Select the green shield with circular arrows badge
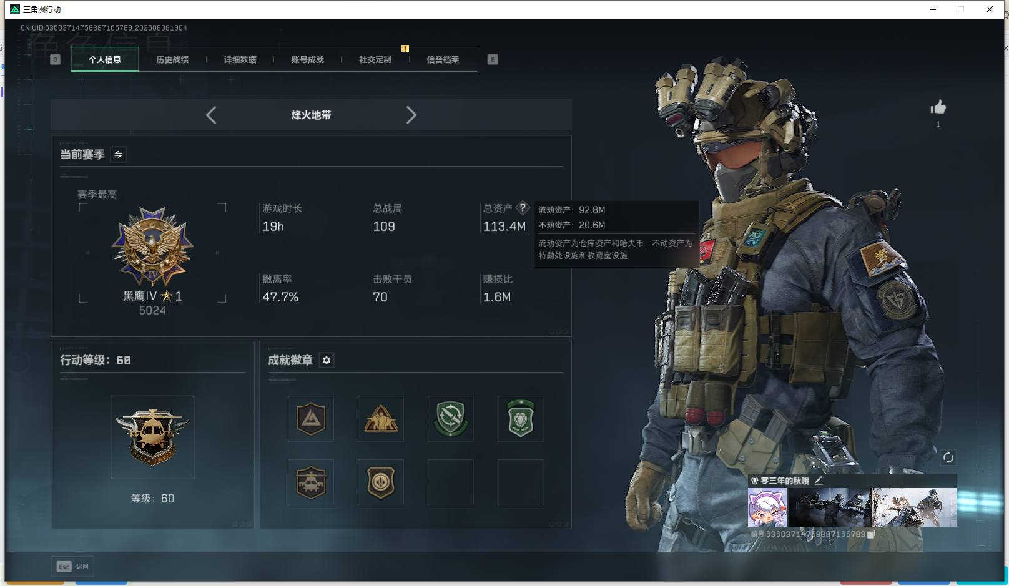 [x=451, y=419]
